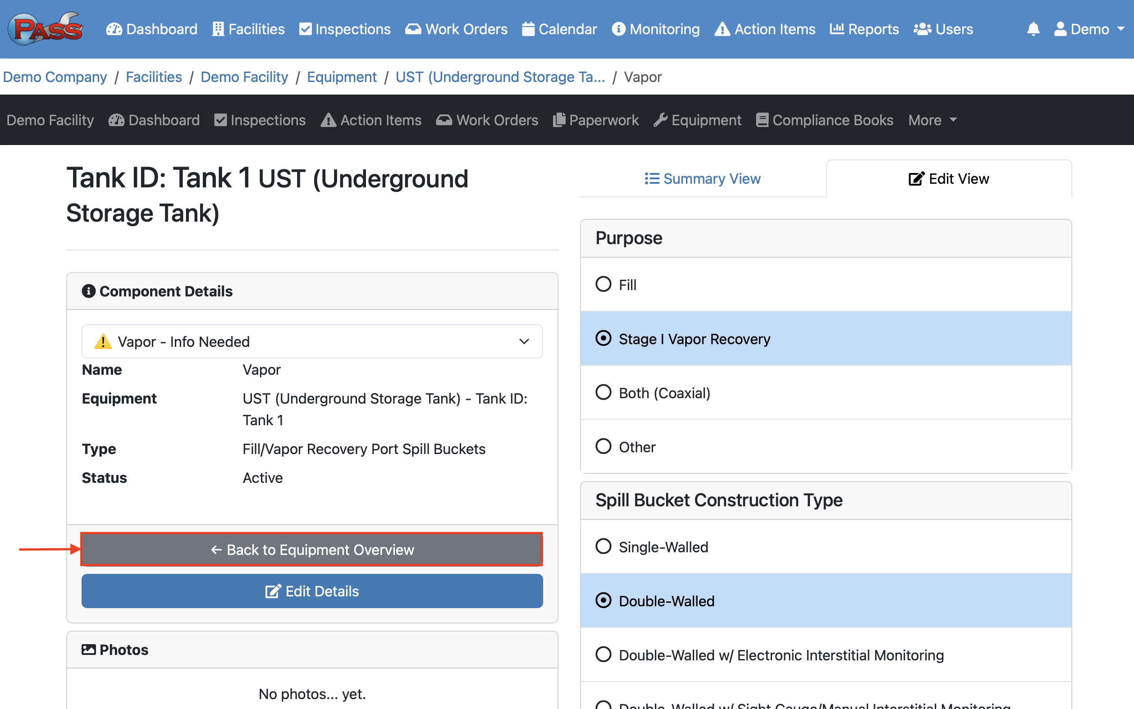Open Monitoring info icon in navbar
The height and width of the screenshot is (709, 1134).
point(618,29)
